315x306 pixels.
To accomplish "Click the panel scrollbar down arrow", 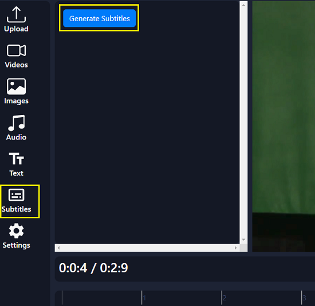I will click(x=243, y=240).
